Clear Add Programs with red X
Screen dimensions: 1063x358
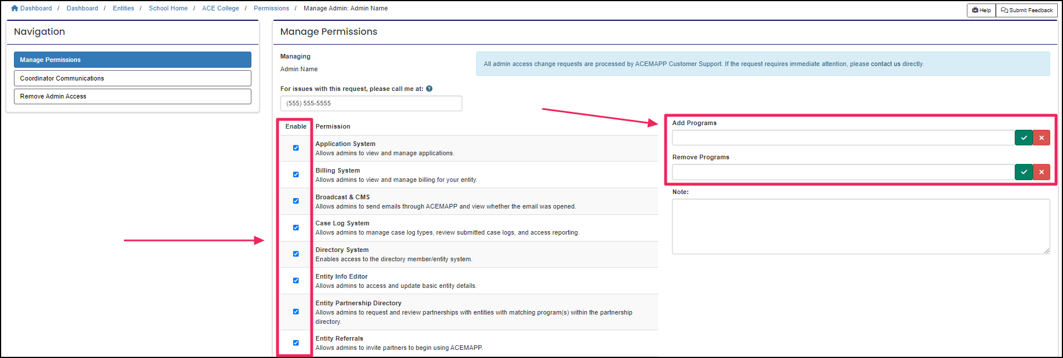point(1041,138)
